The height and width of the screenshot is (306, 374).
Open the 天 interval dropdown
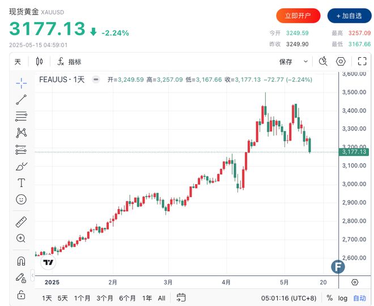pyautogui.click(x=18, y=62)
